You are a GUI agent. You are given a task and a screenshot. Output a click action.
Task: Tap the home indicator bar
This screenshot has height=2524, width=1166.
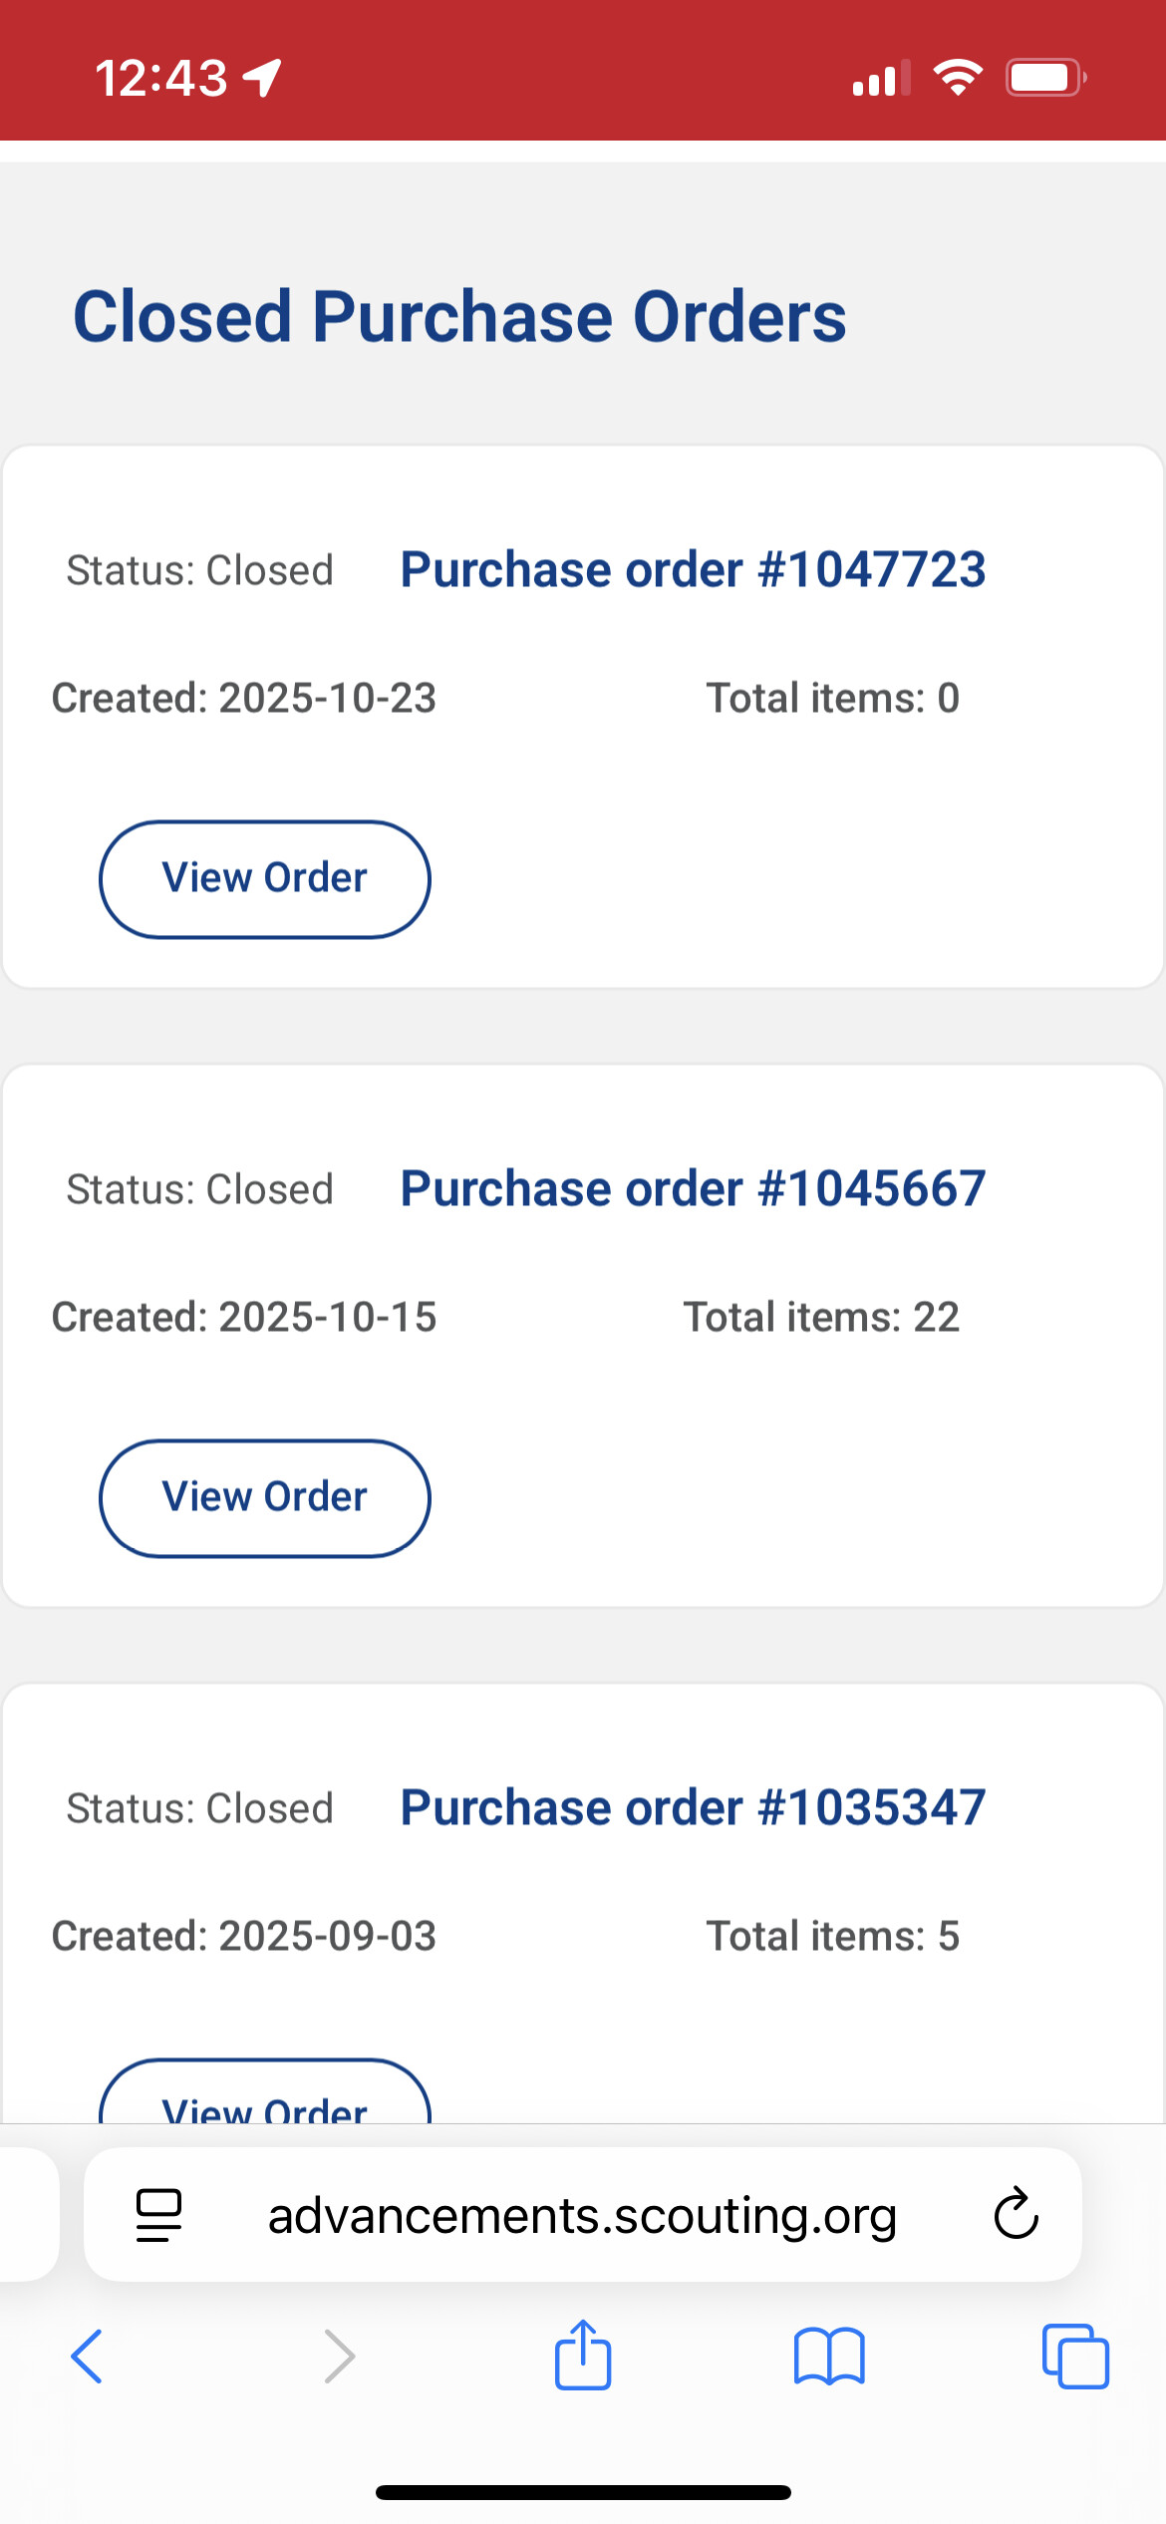tap(583, 2492)
